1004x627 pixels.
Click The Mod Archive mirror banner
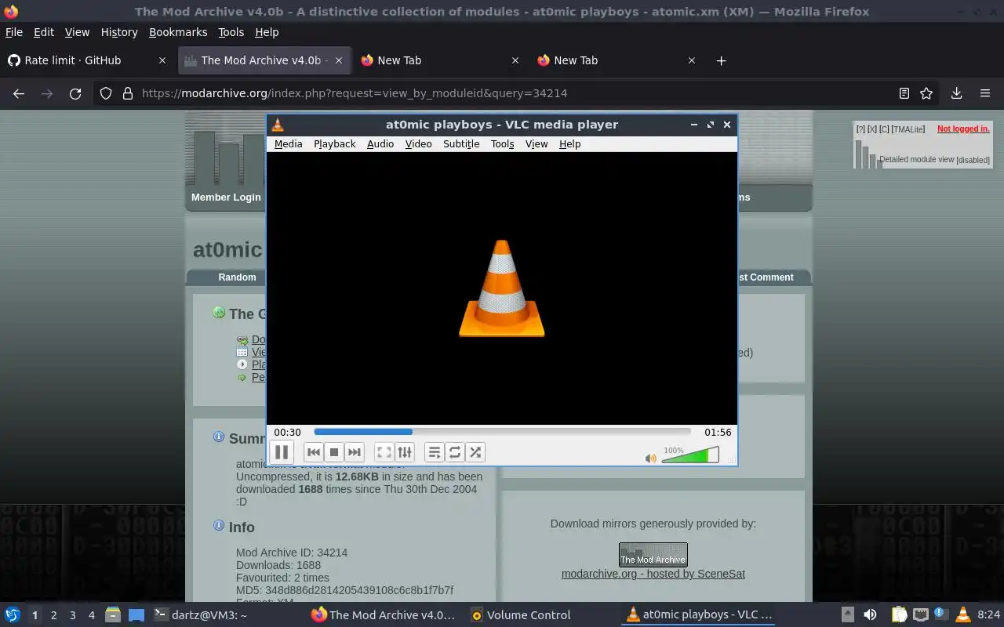tap(653, 555)
